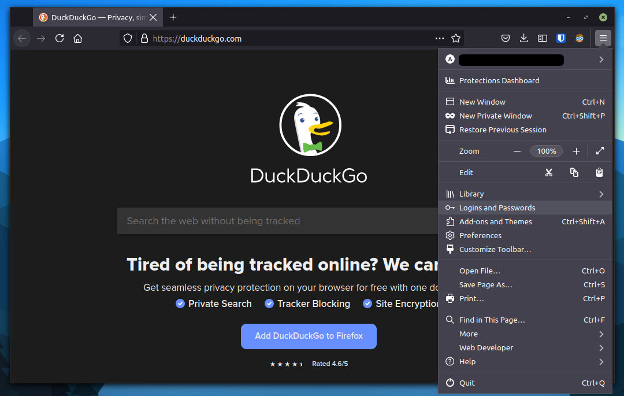Reload the page with refresh icon
This screenshot has height=396, width=624.
click(x=60, y=39)
